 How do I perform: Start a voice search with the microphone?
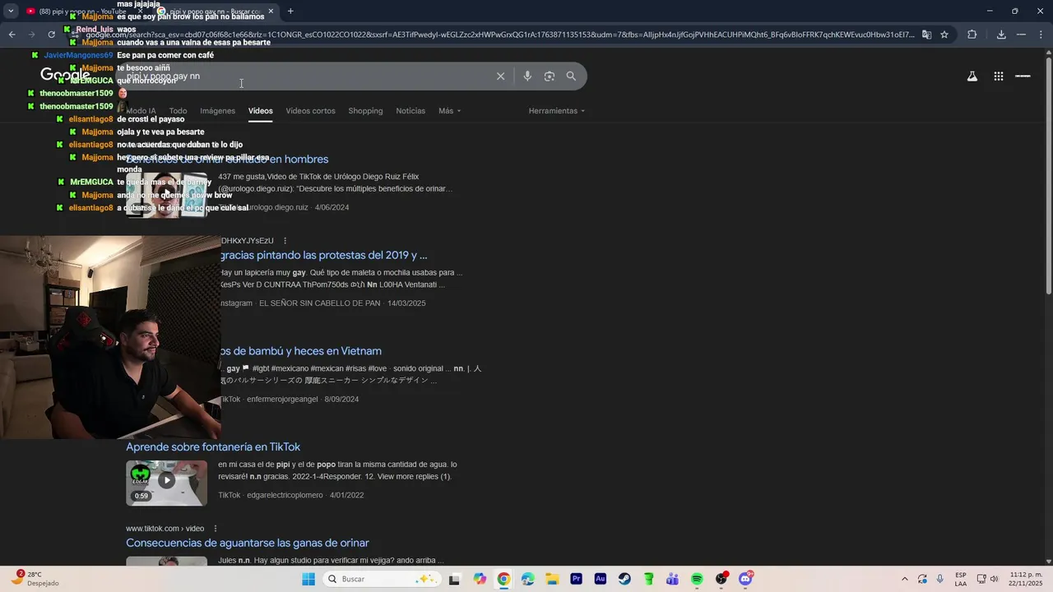527,76
